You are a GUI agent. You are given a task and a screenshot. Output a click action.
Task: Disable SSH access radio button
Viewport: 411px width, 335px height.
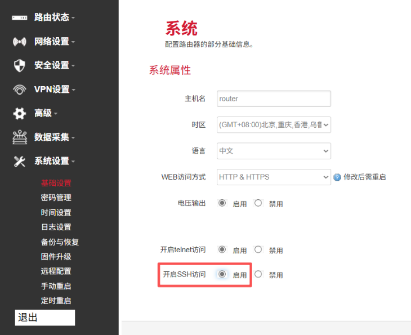[258, 274]
